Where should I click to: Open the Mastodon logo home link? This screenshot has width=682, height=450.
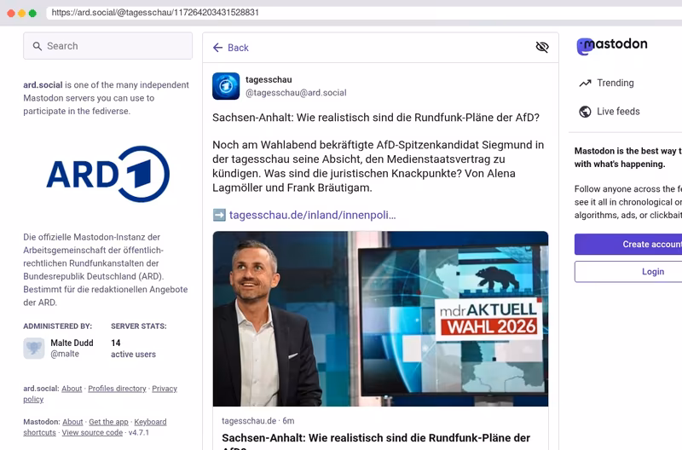pos(612,46)
